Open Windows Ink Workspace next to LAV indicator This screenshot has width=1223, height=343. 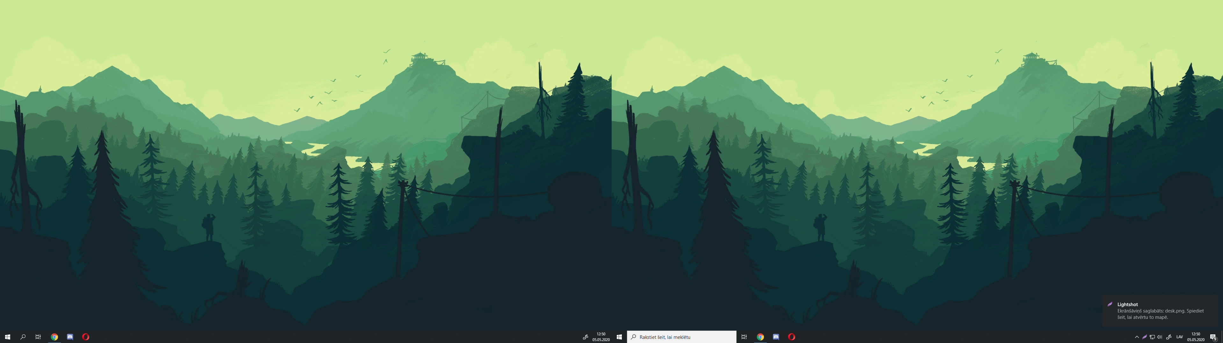coord(1169,337)
